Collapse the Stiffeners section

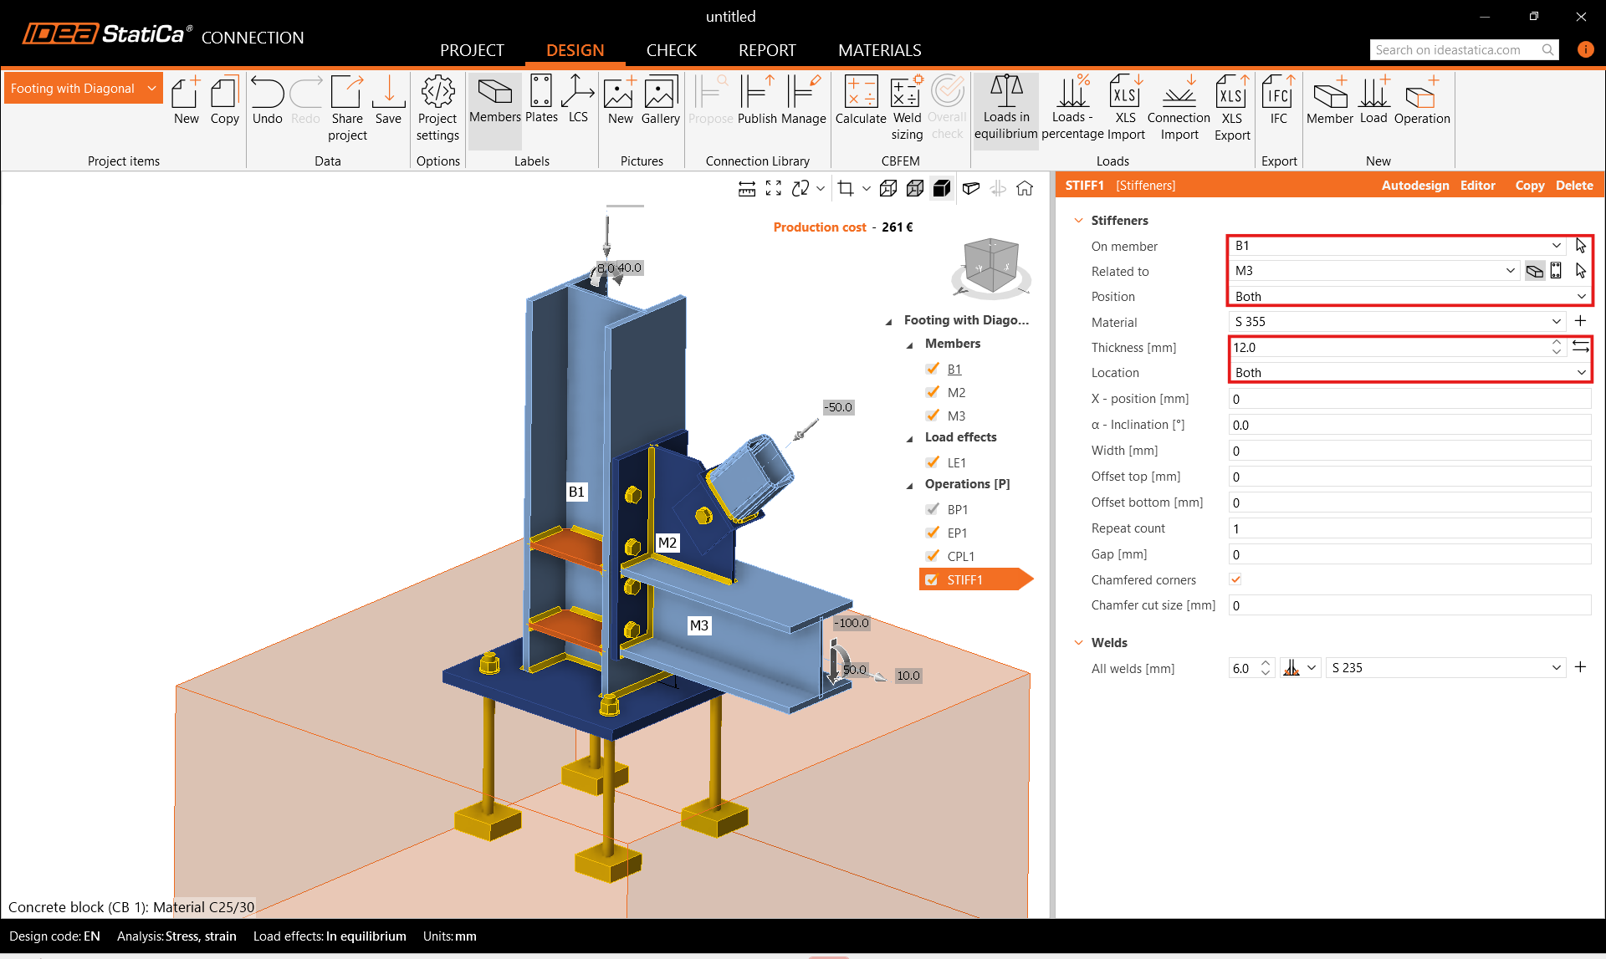tap(1078, 221)
